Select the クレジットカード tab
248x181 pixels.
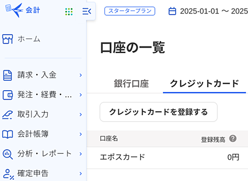(204, 84)
